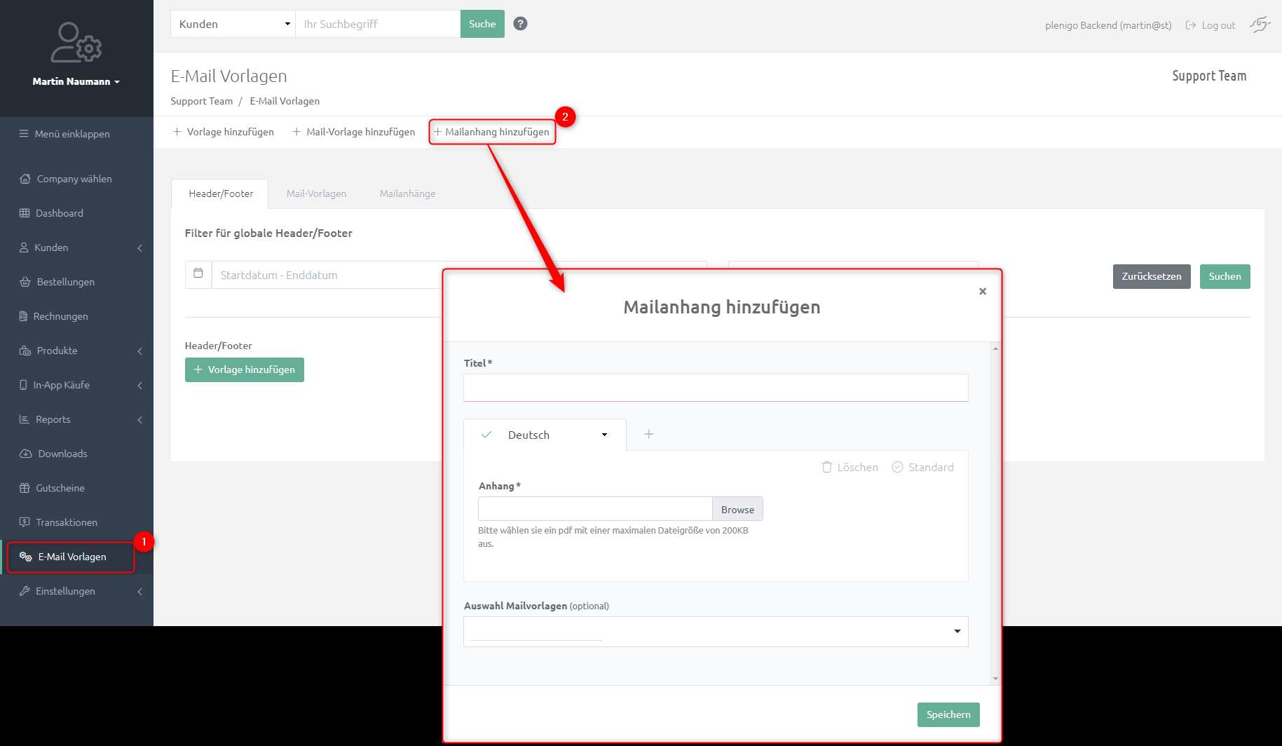Expand the Kunden sidebar submenu chevron

tap(140, 247)
